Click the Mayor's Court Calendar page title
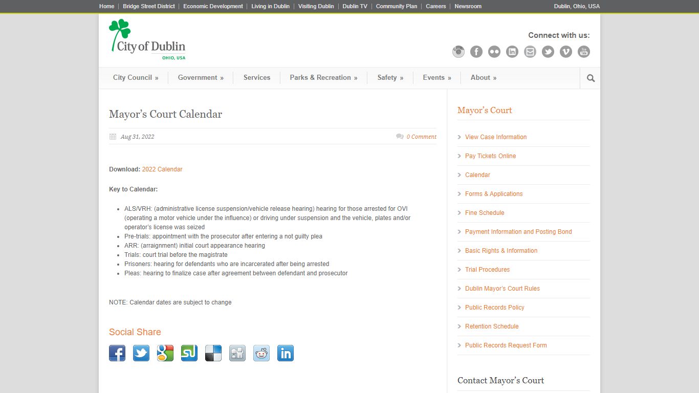Image resolution: width=699 pixels, height=393 pixels. tap(165, 114)
